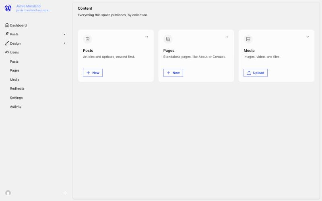The image size is (322, 201).
Task: Click the arrow icon on the Posts card
Action: (147, 37)
